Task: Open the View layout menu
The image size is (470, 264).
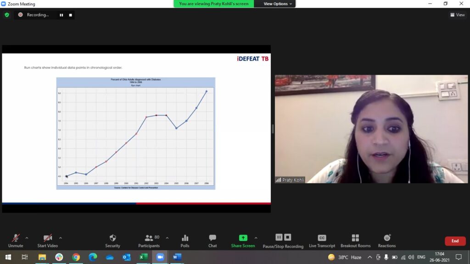Action: coord(457,15)
